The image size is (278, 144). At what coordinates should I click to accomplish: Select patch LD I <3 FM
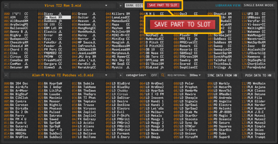(152, 94)
